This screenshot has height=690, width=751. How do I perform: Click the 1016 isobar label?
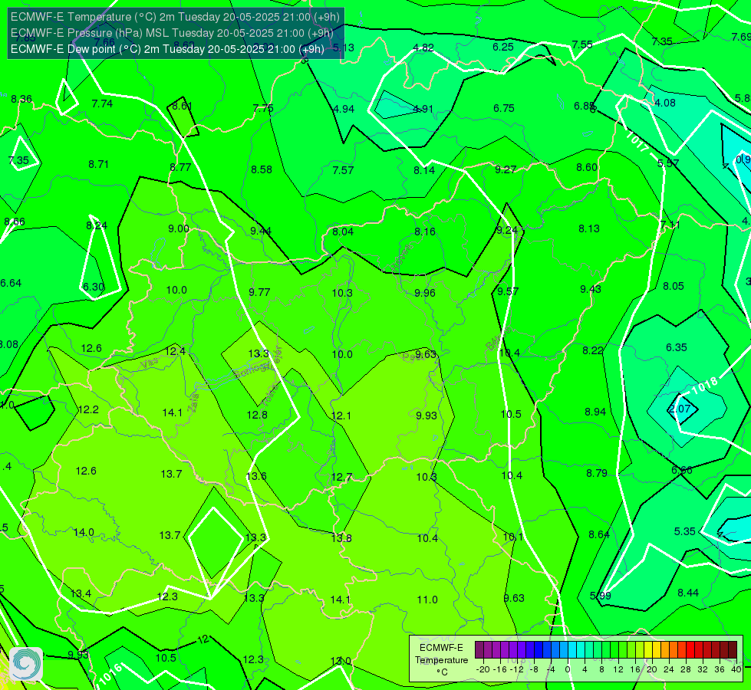111,674
